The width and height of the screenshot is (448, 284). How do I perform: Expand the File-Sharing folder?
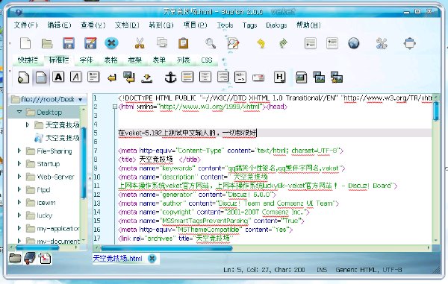[x=19, y=151]
